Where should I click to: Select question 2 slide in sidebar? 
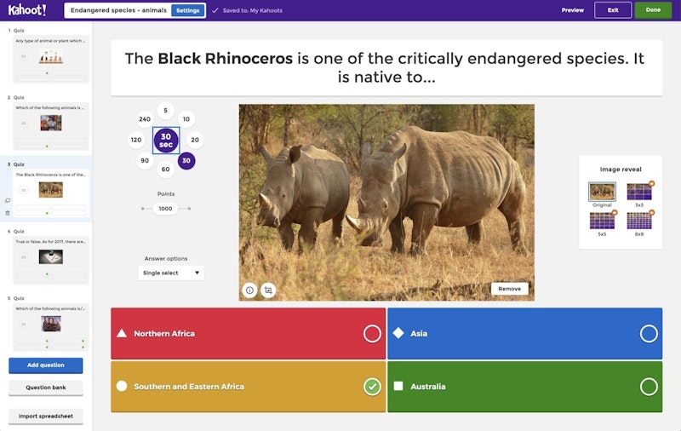[51, 126]
